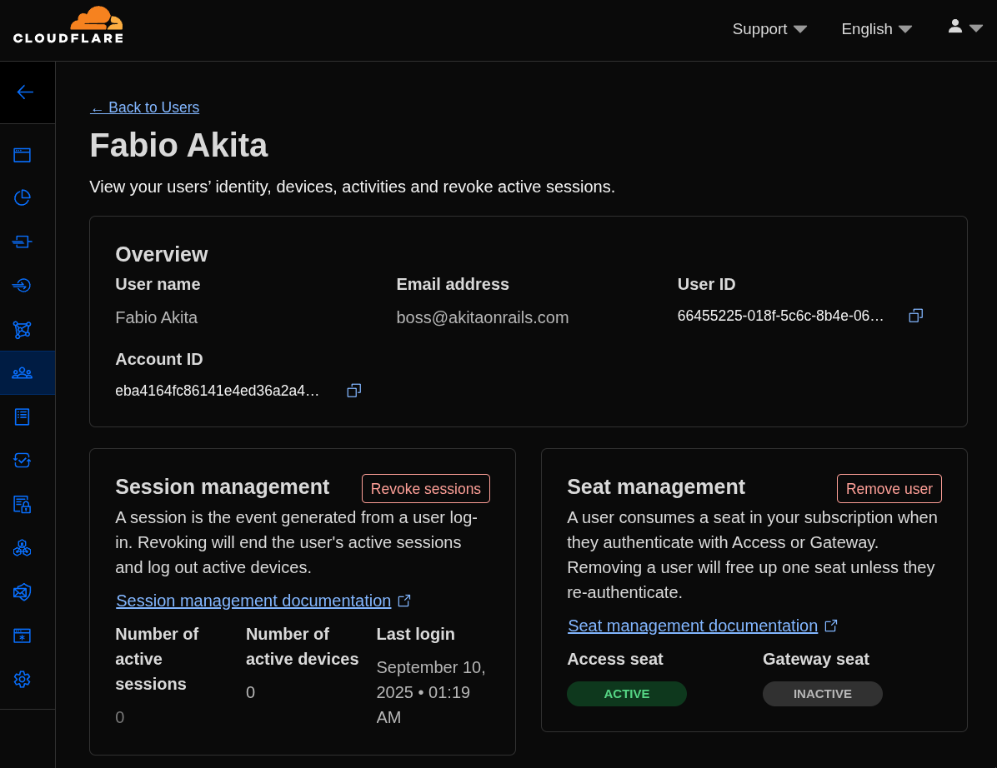Click the active devices count 0

tap(251, 692)
